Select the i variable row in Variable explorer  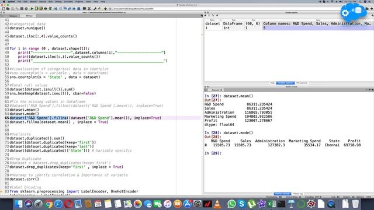click(289, 28)
